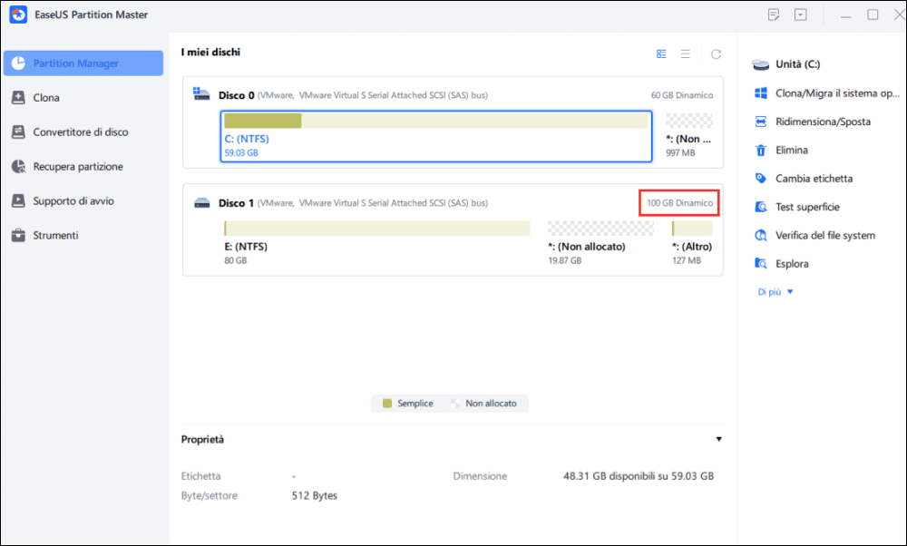This screenshot has height=546, width=907.
Task: Open the notes icon in the title bar
Action: coord(774,15)
